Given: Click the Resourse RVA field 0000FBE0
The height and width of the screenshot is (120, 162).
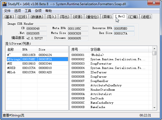Looking at the screenshot, I should point(124,29).
